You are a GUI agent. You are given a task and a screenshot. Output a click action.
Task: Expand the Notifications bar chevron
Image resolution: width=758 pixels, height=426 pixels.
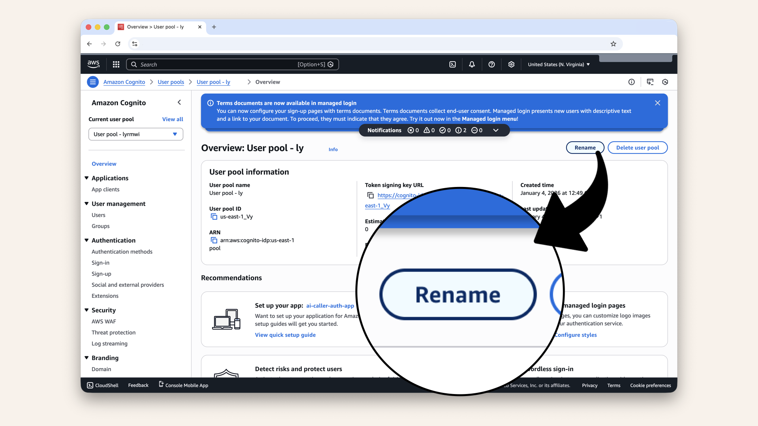(496, 130)
